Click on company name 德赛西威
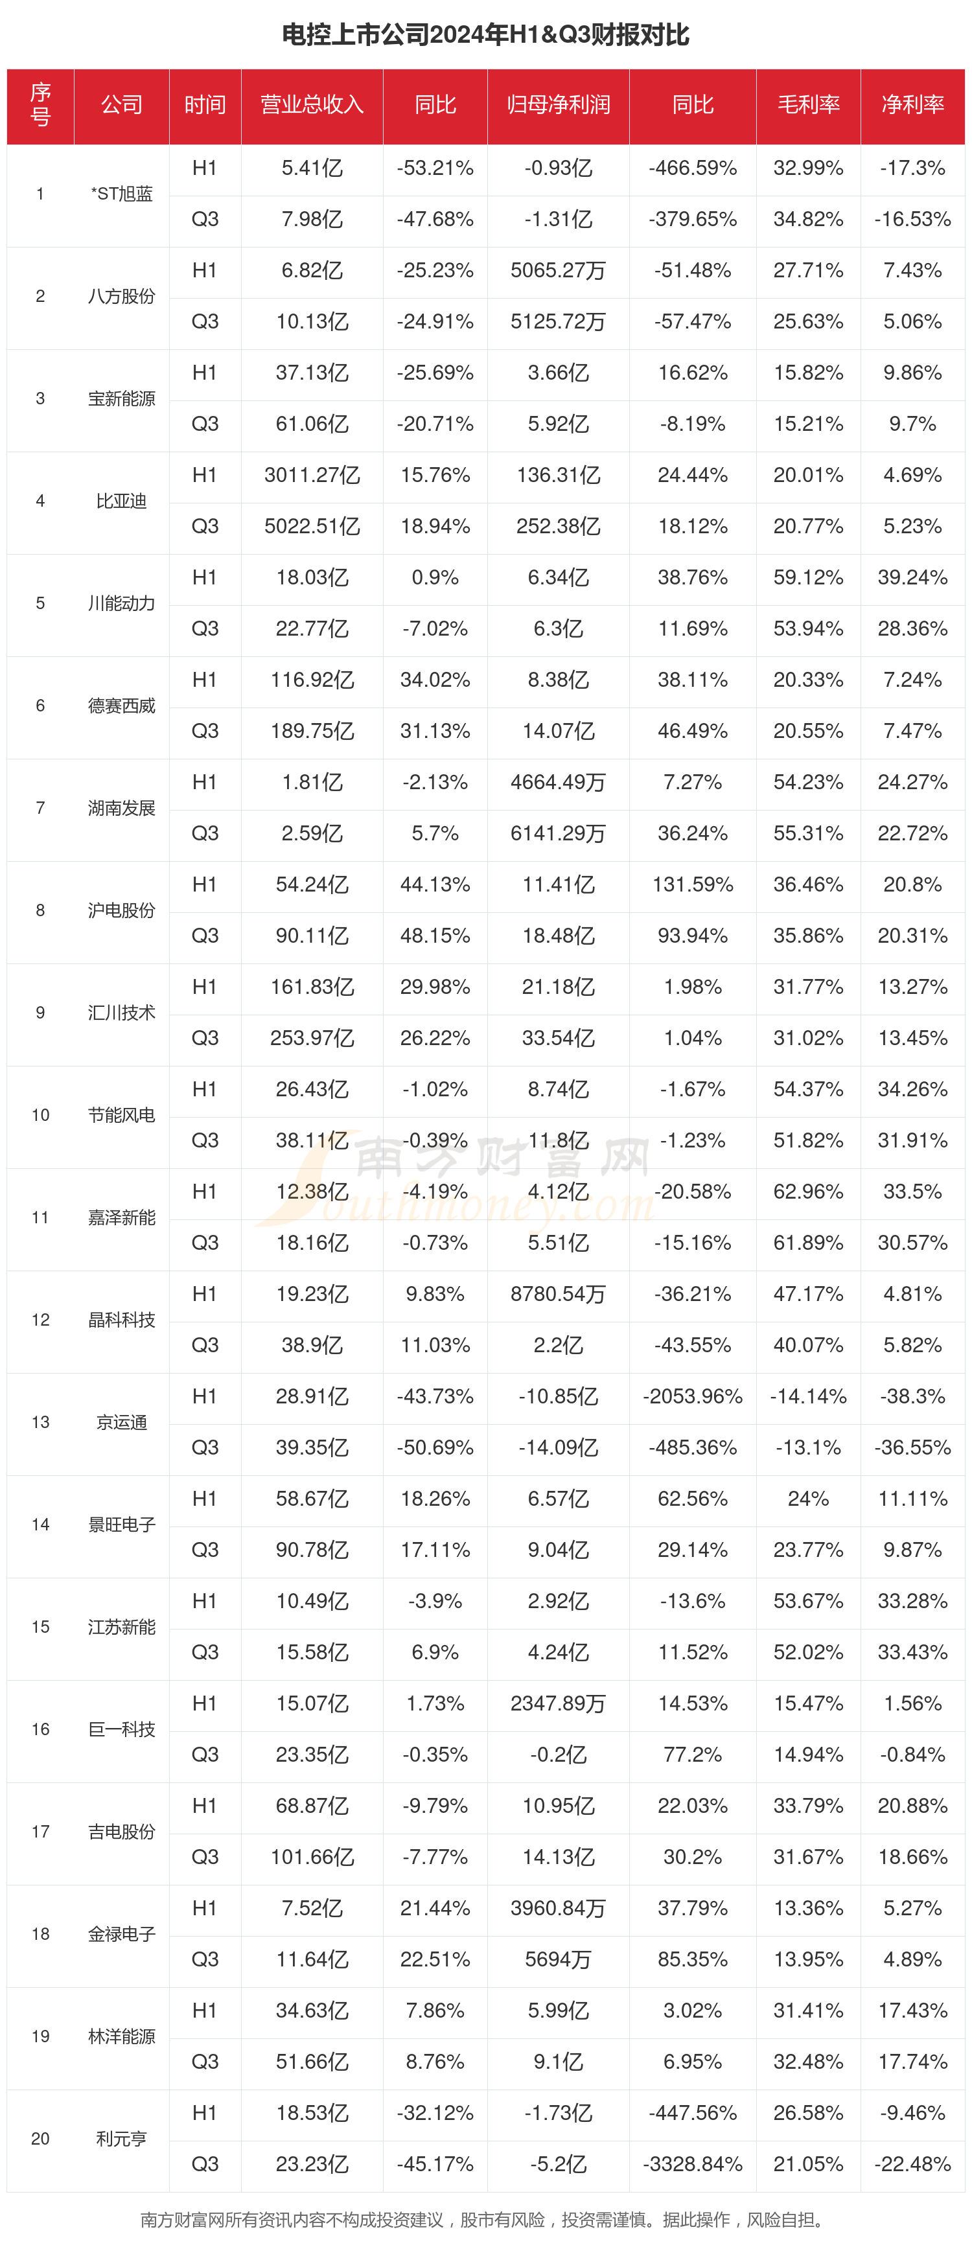Viewport: 972px width, 2258px height. (121, 706)
